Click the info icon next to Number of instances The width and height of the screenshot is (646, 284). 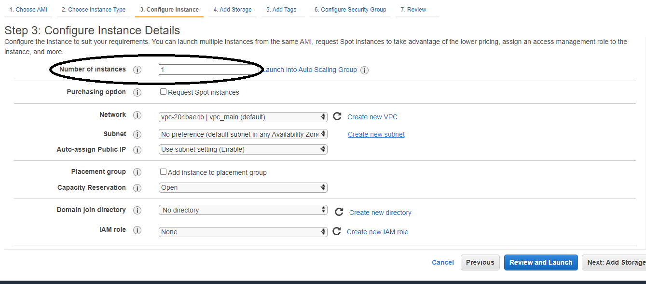coord(137,70)
